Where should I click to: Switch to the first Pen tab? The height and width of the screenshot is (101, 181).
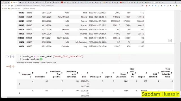tap(6, 2)
